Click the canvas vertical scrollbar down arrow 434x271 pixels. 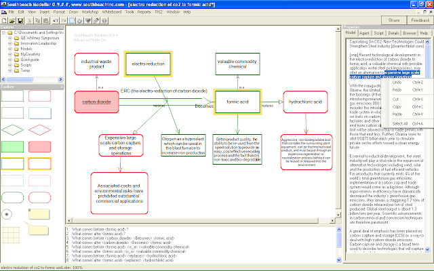pos(338,215)
